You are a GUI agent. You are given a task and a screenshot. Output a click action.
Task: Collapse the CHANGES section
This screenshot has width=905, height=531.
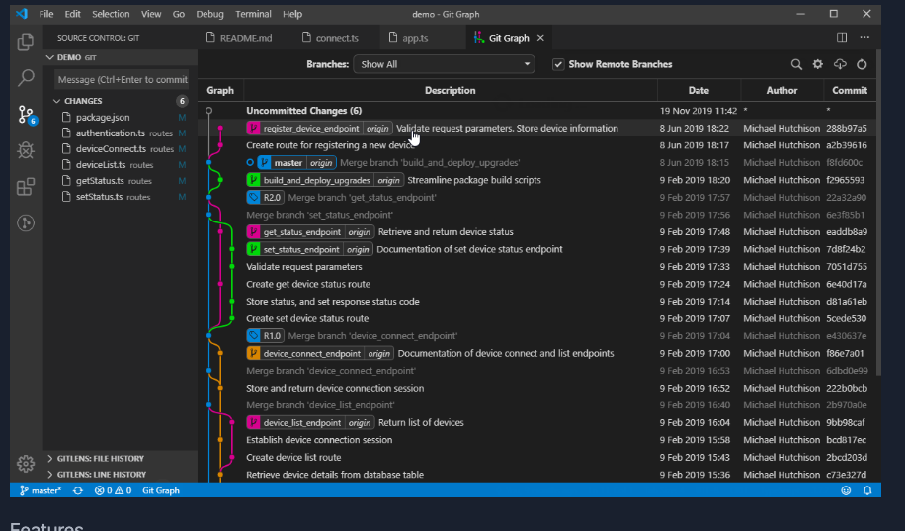(84, 101)
